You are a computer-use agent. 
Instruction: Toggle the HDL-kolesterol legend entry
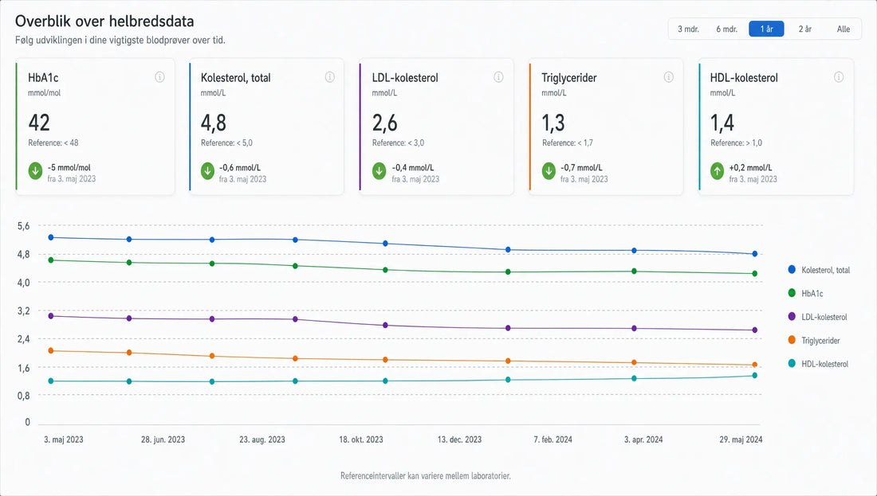click(818, 364)
